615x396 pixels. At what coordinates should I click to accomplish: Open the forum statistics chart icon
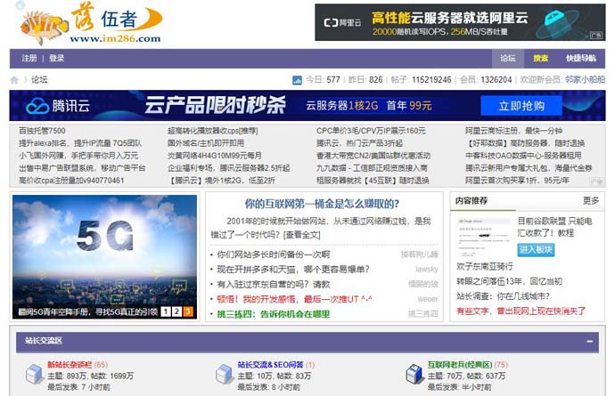click(x=298, y=80)
